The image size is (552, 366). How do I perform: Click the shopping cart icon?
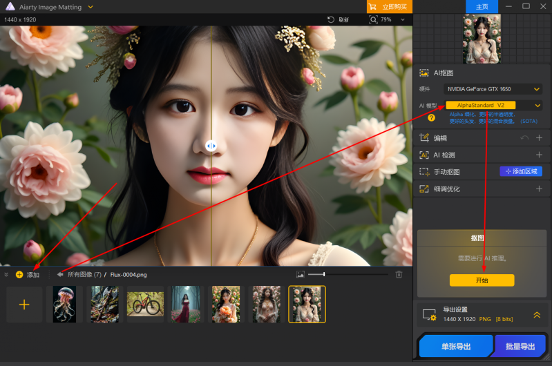click(x=372, y=7)
